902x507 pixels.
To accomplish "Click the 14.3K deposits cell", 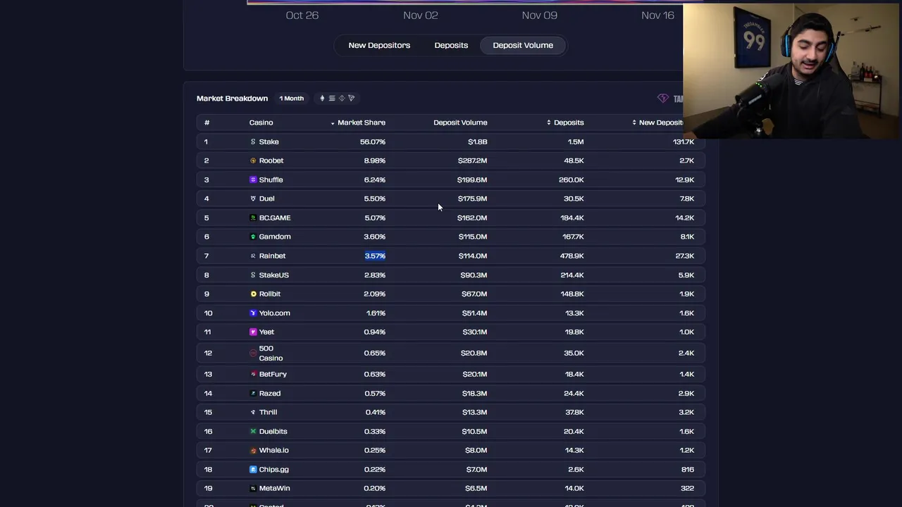I will tap(574, 450).
